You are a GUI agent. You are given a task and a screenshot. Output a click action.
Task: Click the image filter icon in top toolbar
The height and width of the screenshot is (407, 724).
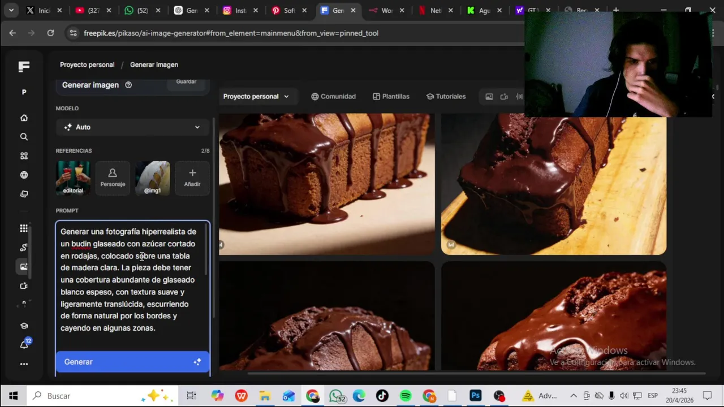tap(489, 97)
